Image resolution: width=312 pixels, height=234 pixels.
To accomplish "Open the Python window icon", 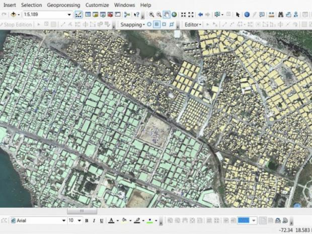I will pyautogui.click(x=118, y=15).
